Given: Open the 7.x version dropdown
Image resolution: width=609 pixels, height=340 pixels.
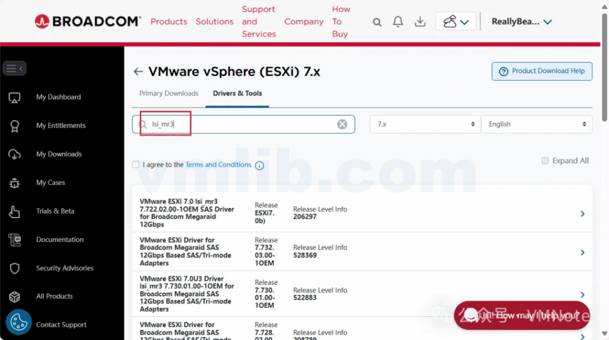Looking at the screenshot, I should pyautogui.click(x=425, y=124).
